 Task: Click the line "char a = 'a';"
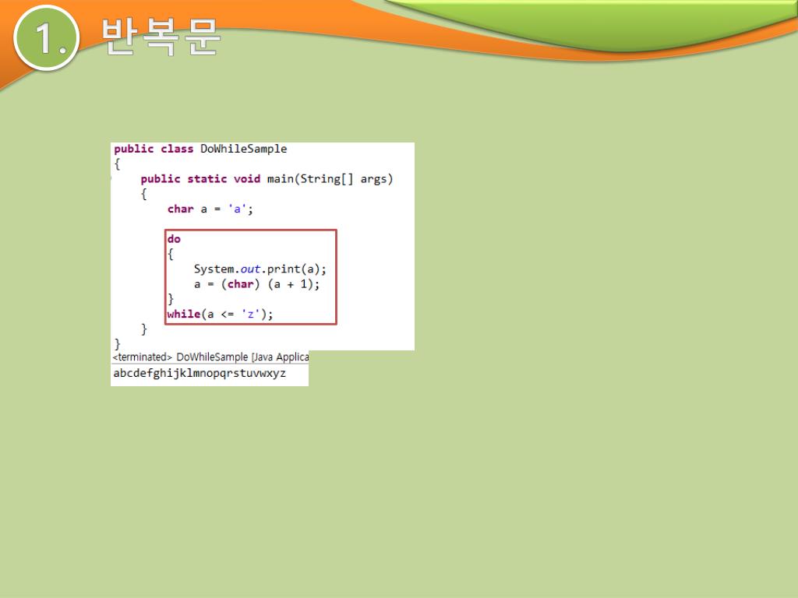click(x=210, y=209)
